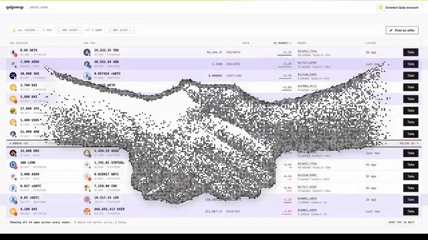Click the DAI token icon for 2,700 DAI
The height and width of the screenshot is (240, 428).
13,87
